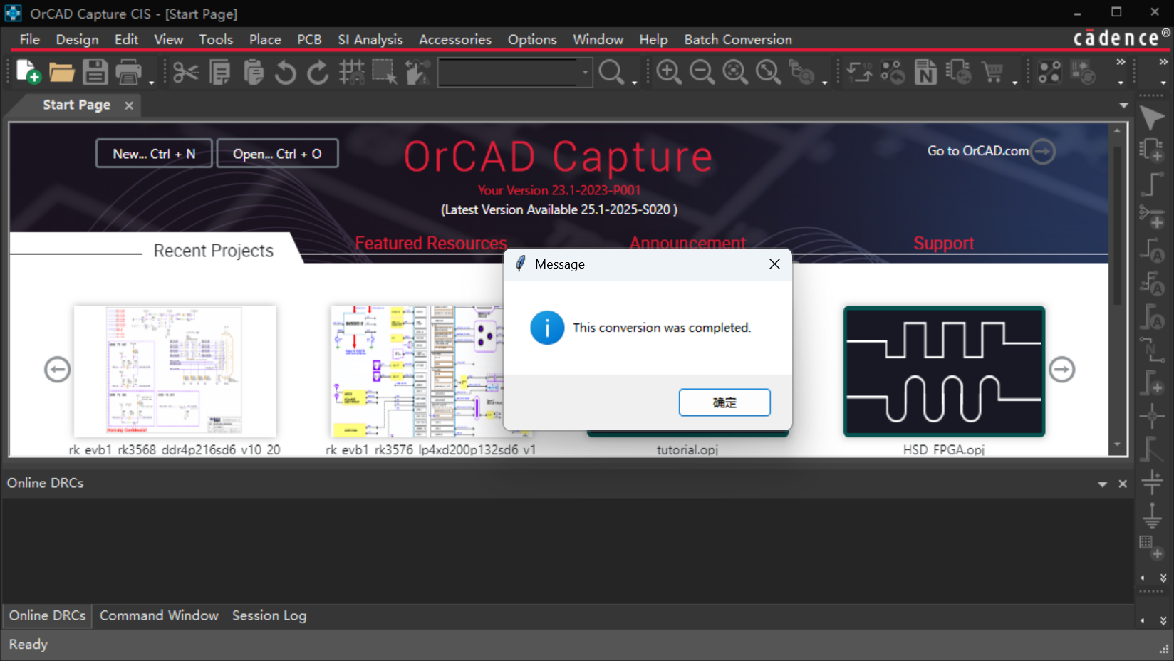Screen dimensions: 1174x661
Task: Open the Support section
Action: pos(943,244)
